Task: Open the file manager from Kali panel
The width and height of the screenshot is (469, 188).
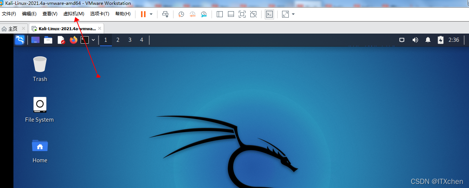Action: click(x=48, y=40)
